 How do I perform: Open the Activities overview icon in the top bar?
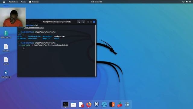tap(4, 2)
